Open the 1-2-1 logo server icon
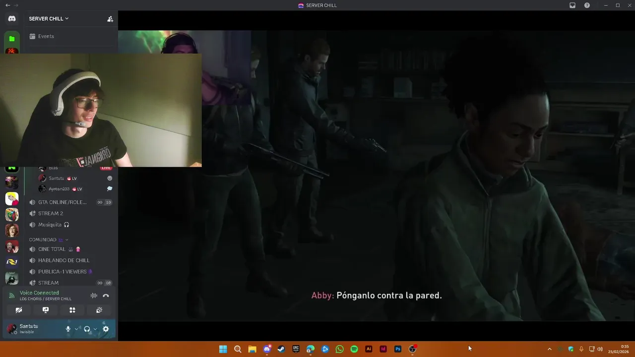This screenshot has width=635, height=357. [12, 262]
